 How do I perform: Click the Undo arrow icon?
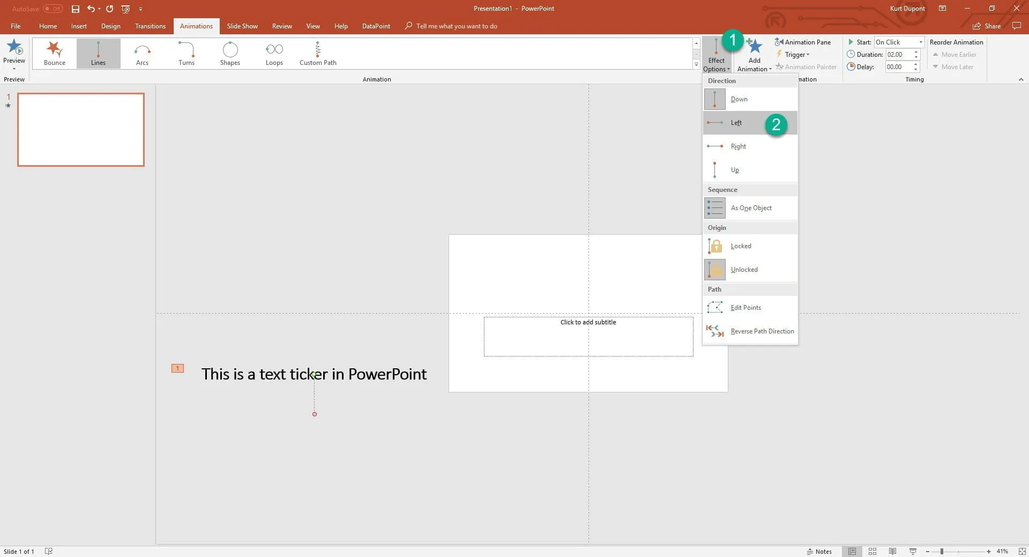pos(91,9)
